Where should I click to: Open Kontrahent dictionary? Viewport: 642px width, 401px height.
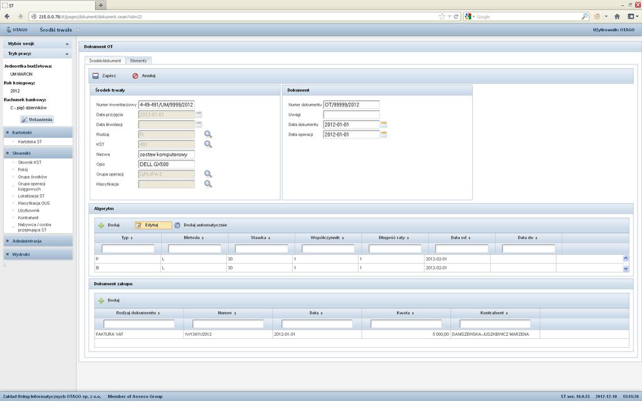point(28,217)
